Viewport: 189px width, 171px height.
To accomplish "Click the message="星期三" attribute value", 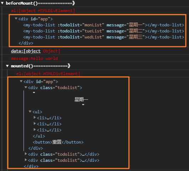I will [136, 37].
